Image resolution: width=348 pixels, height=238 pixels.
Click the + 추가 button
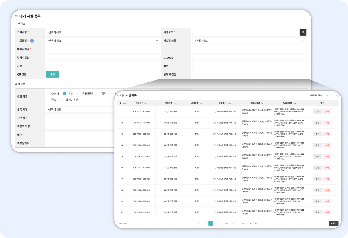click(333, 223)
